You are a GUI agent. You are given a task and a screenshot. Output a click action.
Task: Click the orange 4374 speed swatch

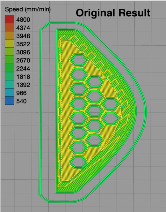pos(9,27)
